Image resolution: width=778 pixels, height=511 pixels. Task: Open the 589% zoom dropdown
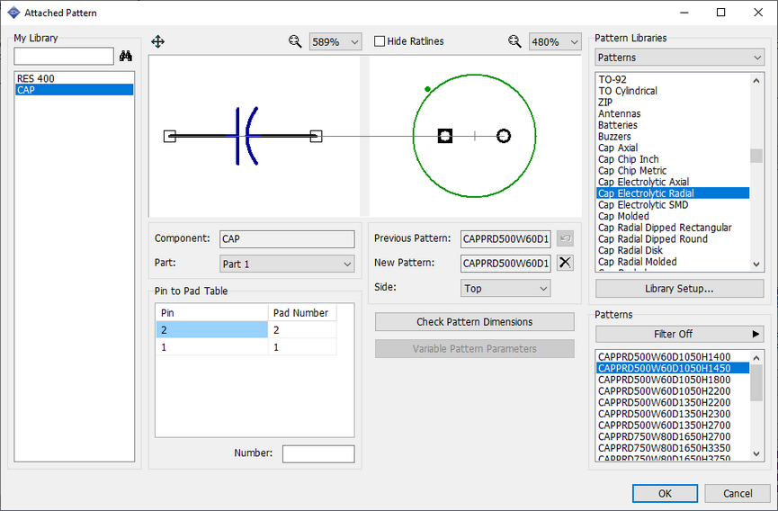pyautogui.click(x=335, y=41)
